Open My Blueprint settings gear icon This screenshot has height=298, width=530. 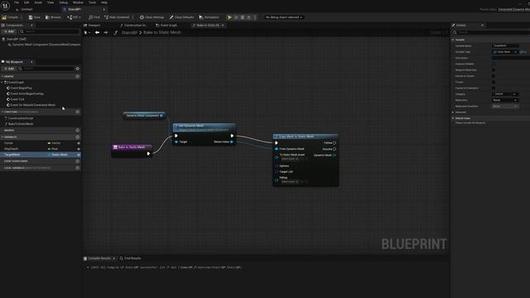coord(77,69)
